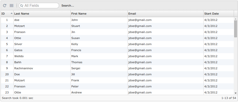Open the search fields magnifier dropdown
Screen dimensions: 238x102
[22, 6]
